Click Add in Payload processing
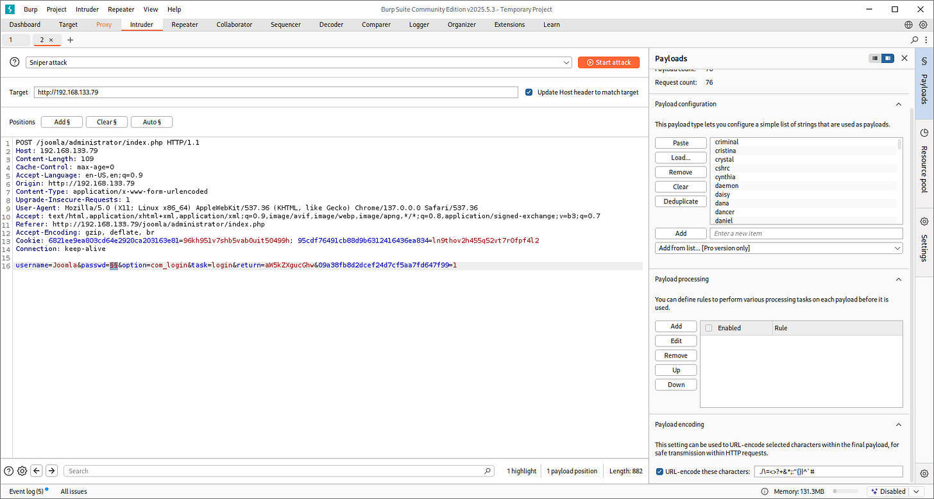 click(x=676, y=326)
